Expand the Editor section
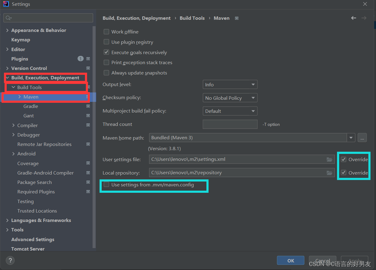Screen dimensions: 376x270 pyautogui.click(x=7, y=49)
